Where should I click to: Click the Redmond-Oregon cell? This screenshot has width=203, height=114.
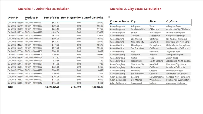coord(175,71)
